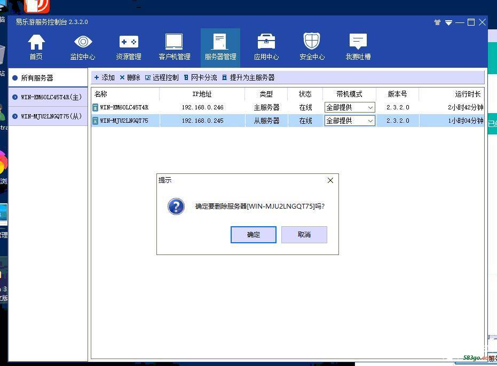Click 远程控制 in the toolbar
The image size is (497, 366).
(x=162, y=78)
